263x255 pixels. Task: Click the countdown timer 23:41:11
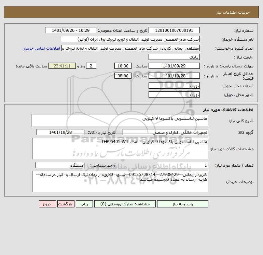coord(62,66)
